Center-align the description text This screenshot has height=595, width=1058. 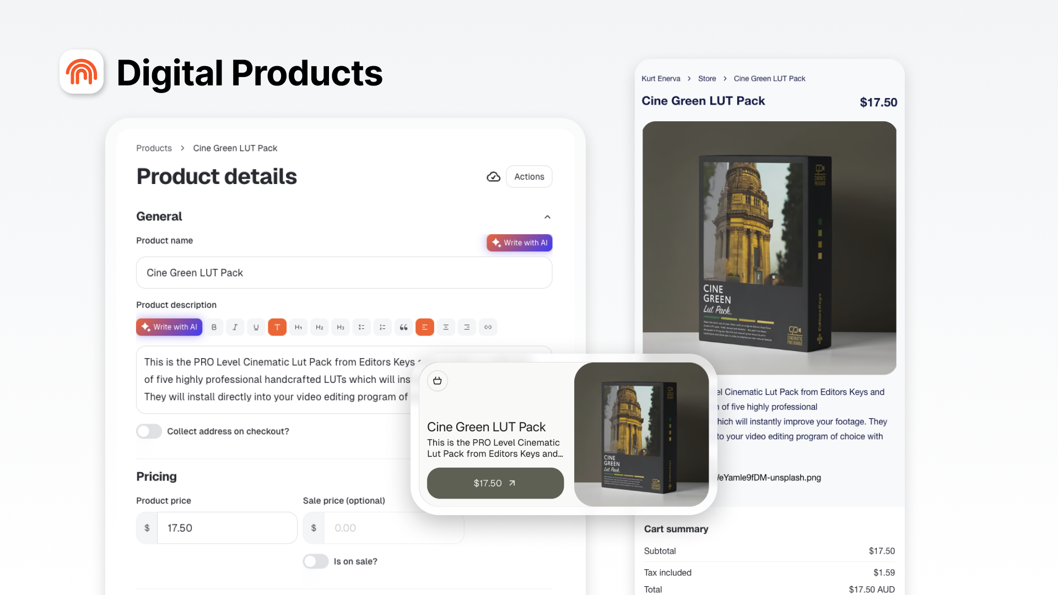[446, 327]
